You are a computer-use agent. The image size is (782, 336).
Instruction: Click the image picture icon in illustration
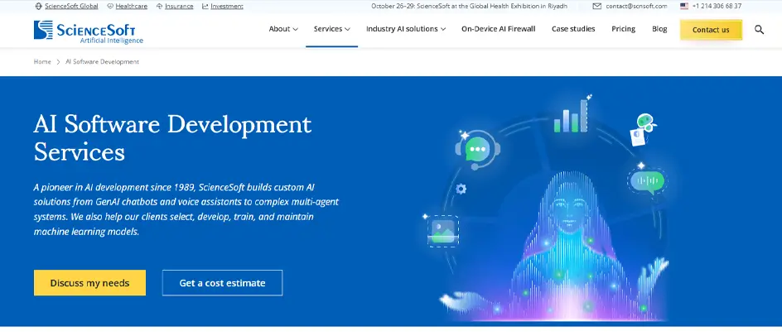click(x=443, y=232)
